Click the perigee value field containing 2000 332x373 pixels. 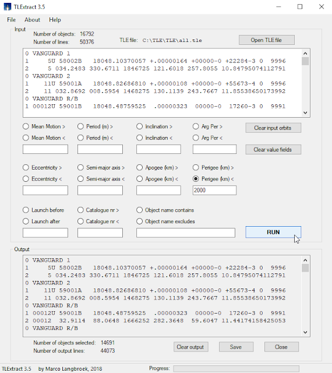pyautogui.click(x=214, y=191)
